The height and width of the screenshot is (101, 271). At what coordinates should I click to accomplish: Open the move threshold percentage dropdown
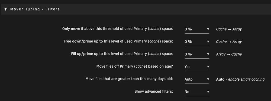(x=197, y=29)
